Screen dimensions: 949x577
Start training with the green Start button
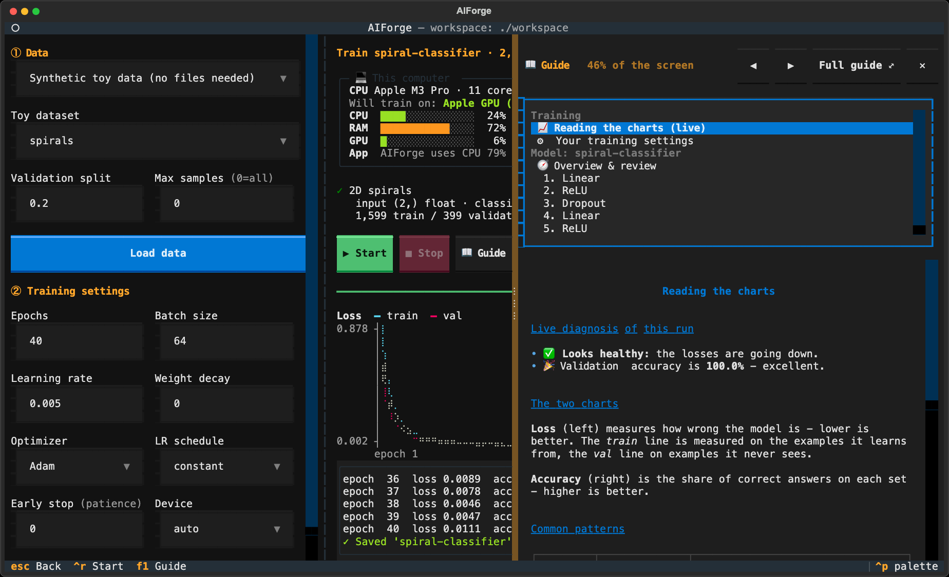365,253
